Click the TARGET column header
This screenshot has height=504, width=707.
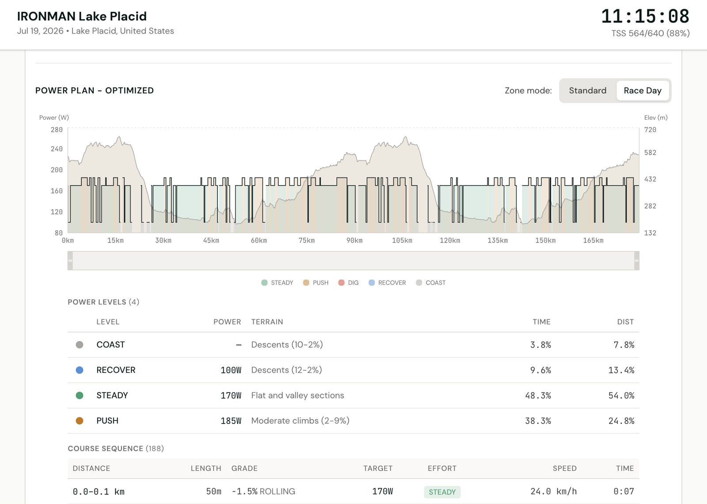point(378,468)
